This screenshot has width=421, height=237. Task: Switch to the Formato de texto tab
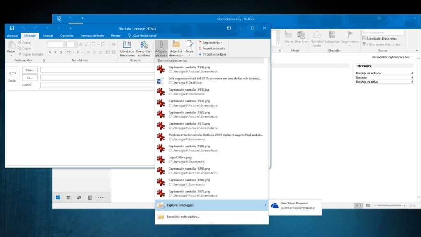pos(92,35)
